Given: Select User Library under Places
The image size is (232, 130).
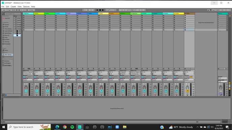Looking at the screenshot, I should 8,55.
